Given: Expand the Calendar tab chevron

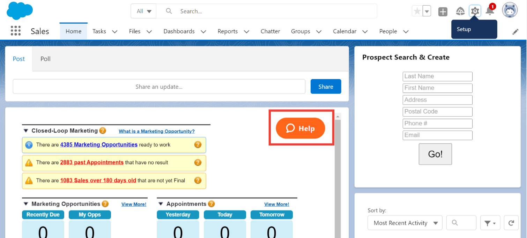Looking at the screenshot, I should 365,32.
